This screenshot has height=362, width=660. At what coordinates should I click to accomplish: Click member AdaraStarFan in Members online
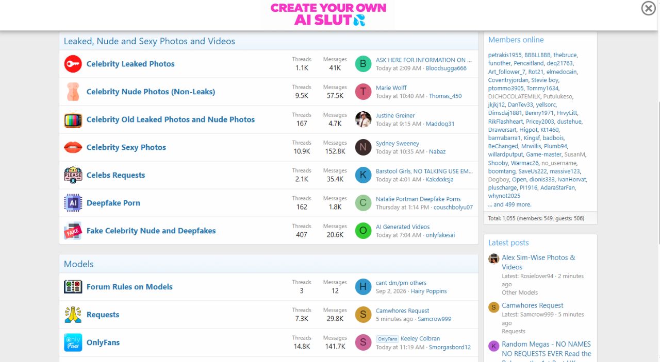point(557,187)
